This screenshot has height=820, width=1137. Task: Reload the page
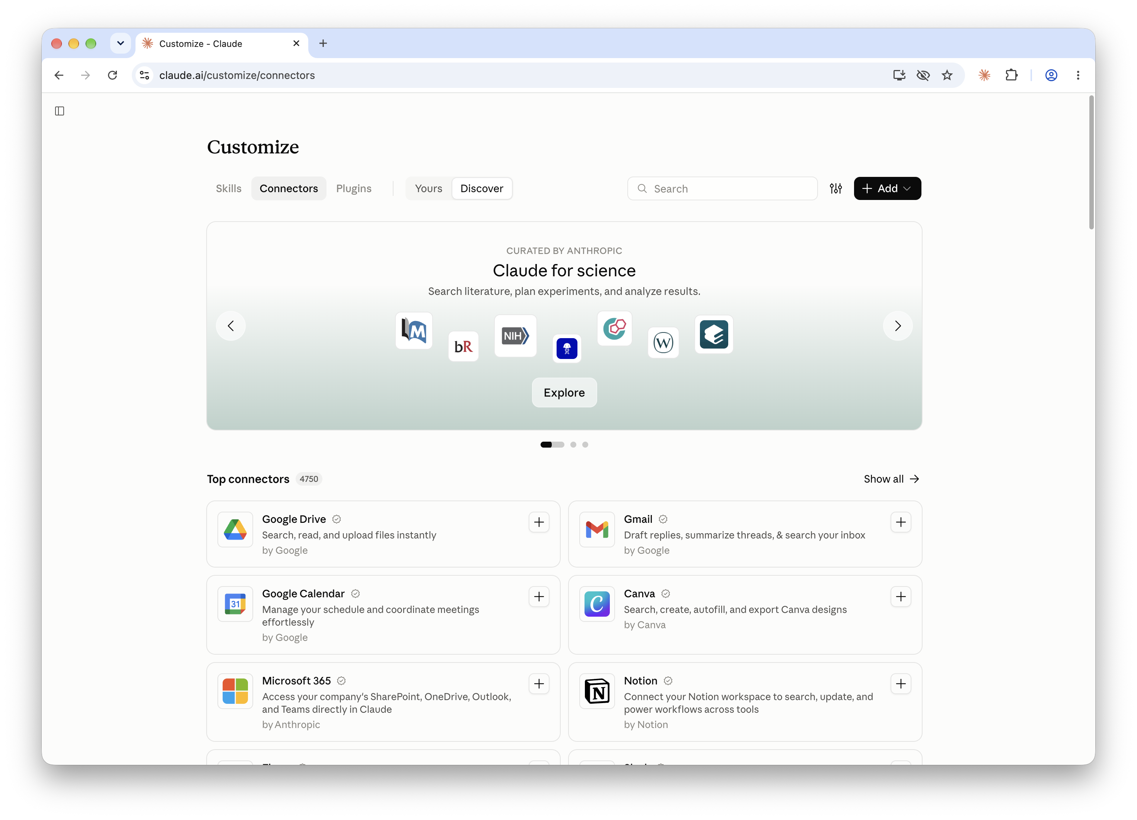[x=112, y=75]
